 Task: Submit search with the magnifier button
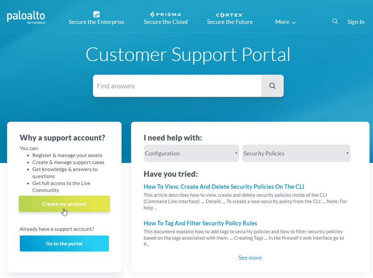pos(272,86)
